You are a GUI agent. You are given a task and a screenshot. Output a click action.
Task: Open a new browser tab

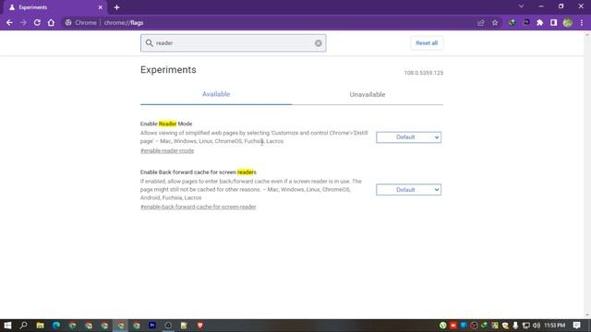tap(116, 7)
